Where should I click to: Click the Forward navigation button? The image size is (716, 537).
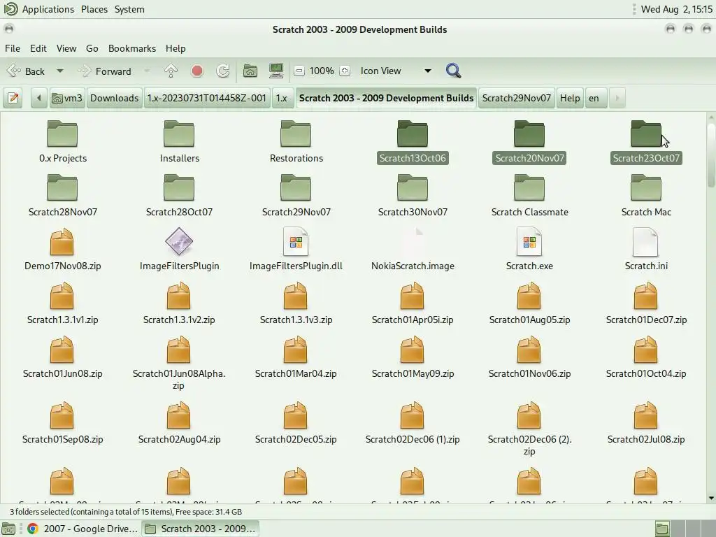point(106,71)
